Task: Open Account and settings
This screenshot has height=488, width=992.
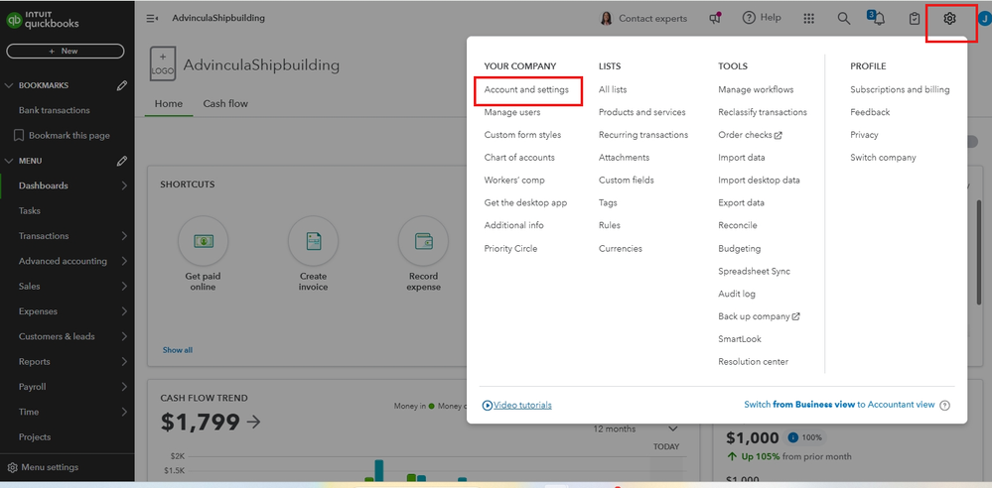Action: tap(526, 89)
